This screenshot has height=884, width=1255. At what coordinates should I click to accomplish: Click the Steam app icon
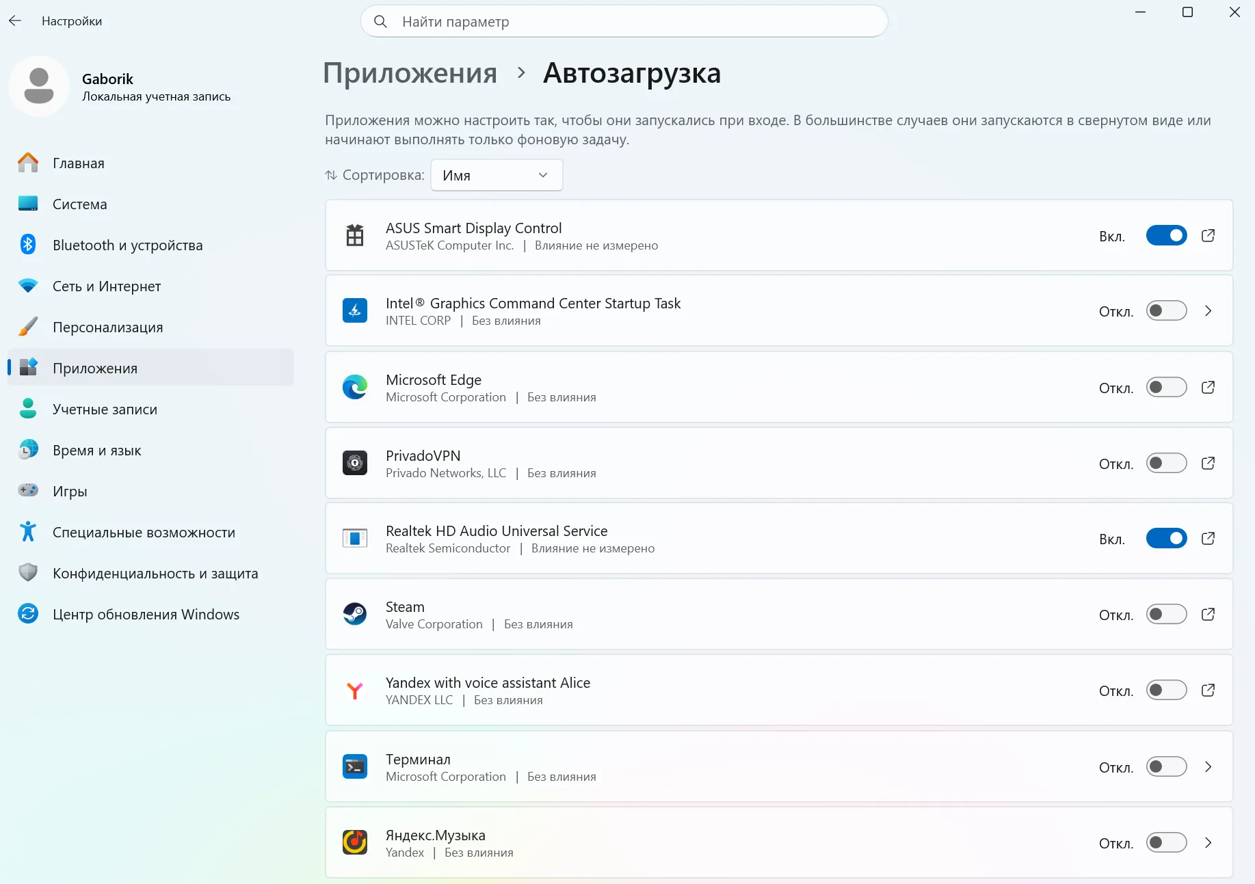(x=355, y=615)
